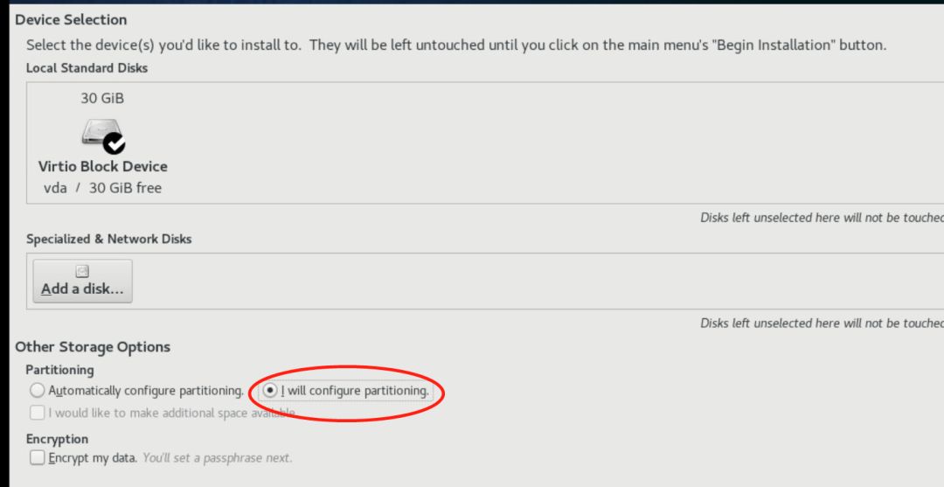Click the "Virtio Block Device" disk name

(102, 166)
